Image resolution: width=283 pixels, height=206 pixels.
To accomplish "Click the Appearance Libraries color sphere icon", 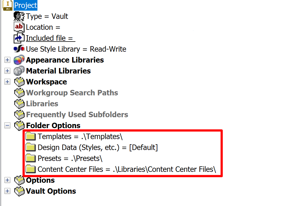I will pyautogui.click(x=19, y=60).
